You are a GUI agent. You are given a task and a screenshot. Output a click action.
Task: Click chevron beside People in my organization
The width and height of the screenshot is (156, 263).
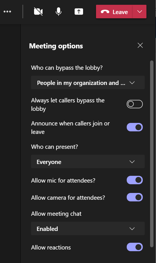pos(132,83)
